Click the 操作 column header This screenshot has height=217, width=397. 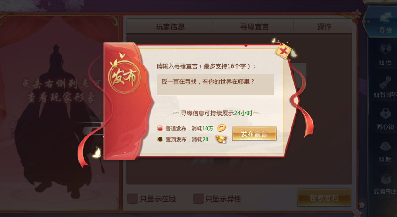[324, 27]
